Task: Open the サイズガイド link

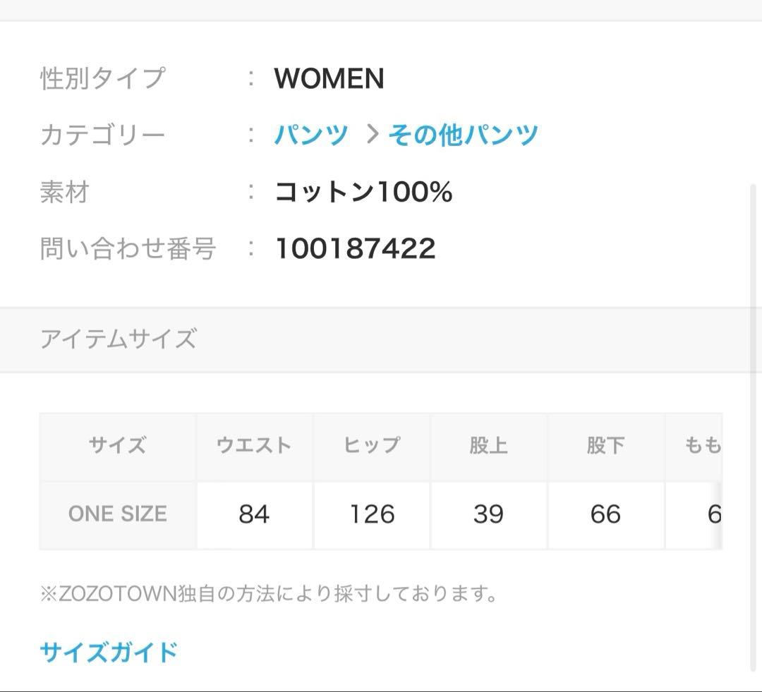Action: (x=109, y=652)
